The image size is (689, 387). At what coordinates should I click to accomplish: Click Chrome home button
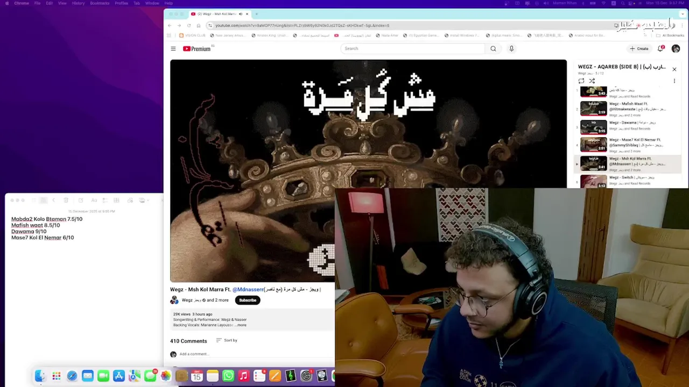pyautogui.click(x=199, y=25)
